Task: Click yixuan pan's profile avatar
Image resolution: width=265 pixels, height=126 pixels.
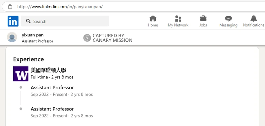Action: tap(12, 37)
